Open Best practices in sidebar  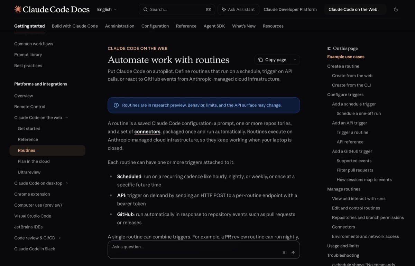28,66
